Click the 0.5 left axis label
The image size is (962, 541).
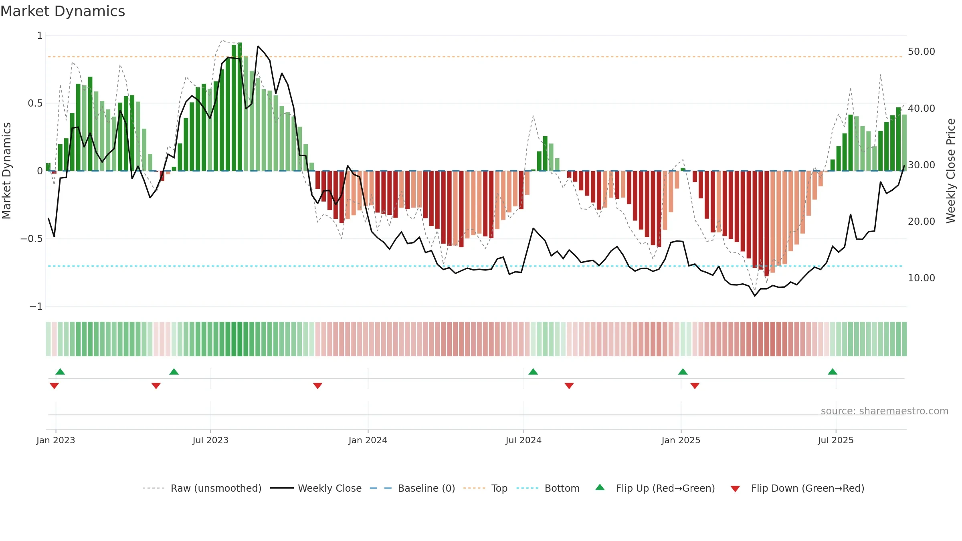pyautogui.click(x=35, y=103)
